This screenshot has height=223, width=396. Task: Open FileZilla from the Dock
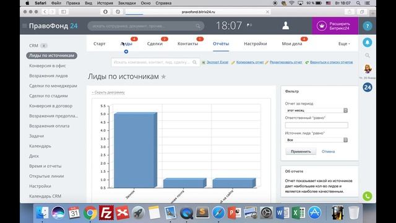click(106, 212)
